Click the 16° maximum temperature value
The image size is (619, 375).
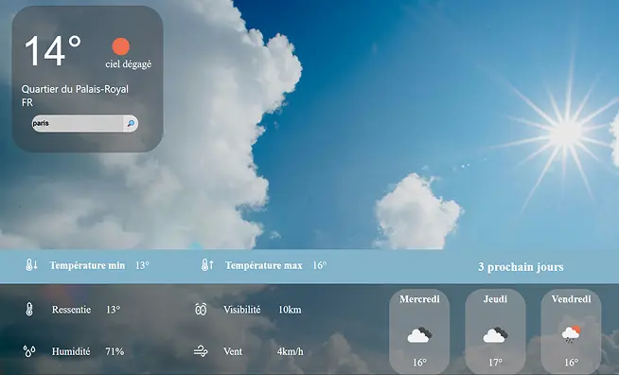[x=320, y=265]
